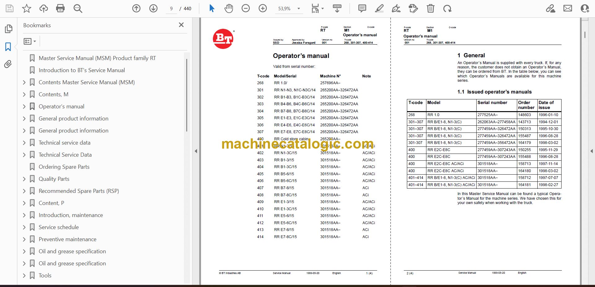Open the Technical Service Data bookmark
The width and height of the screenshot is (595, 287).
[x=65, y=155]
